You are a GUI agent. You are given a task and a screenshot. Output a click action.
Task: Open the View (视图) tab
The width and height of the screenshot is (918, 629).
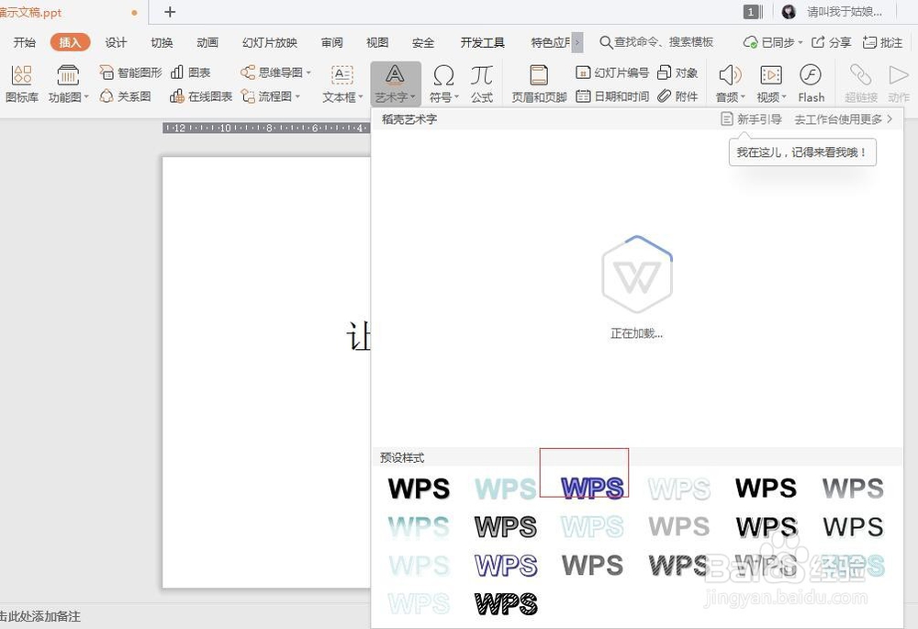click(377, 42)
